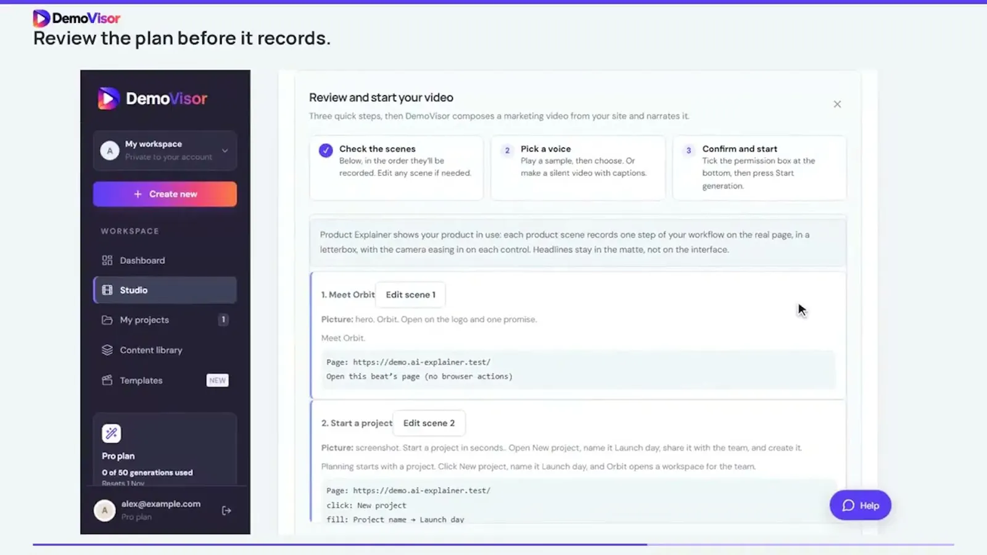The height and width of the screenshot is (555, 987).
Task: Click the WORKSPACE section label
Action: [x=130, y=231]
